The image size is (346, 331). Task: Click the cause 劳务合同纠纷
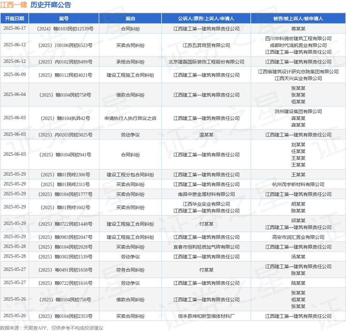(130, 270)
